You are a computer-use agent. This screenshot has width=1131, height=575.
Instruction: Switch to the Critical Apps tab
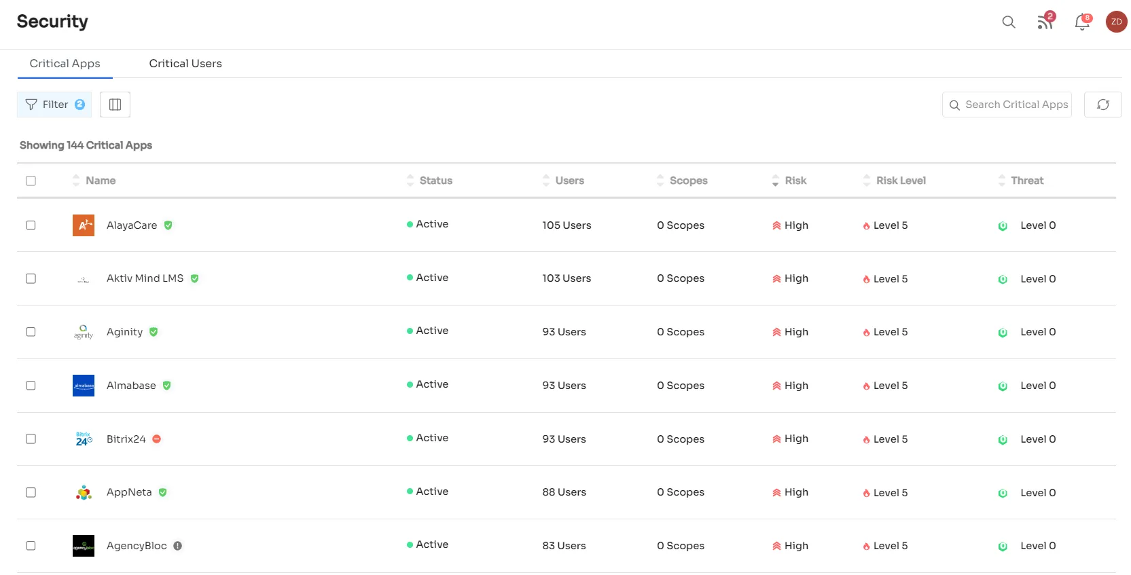point(65,63)
